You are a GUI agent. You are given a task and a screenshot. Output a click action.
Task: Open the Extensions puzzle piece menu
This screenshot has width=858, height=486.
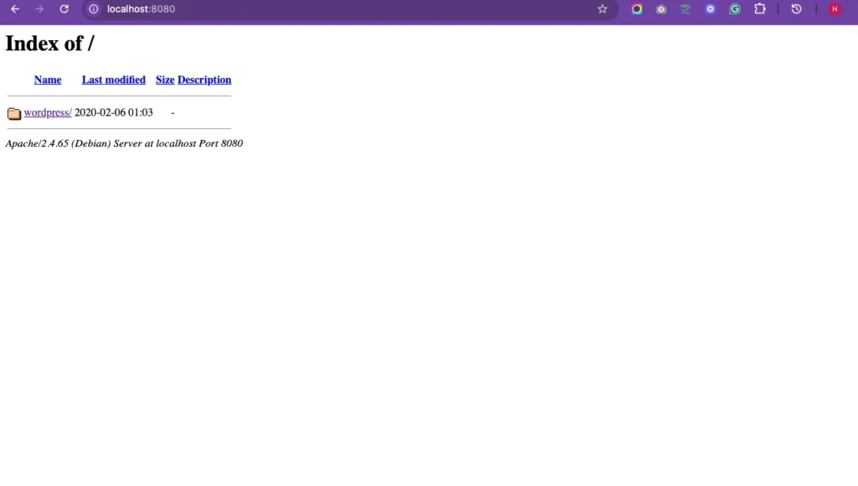760,9
